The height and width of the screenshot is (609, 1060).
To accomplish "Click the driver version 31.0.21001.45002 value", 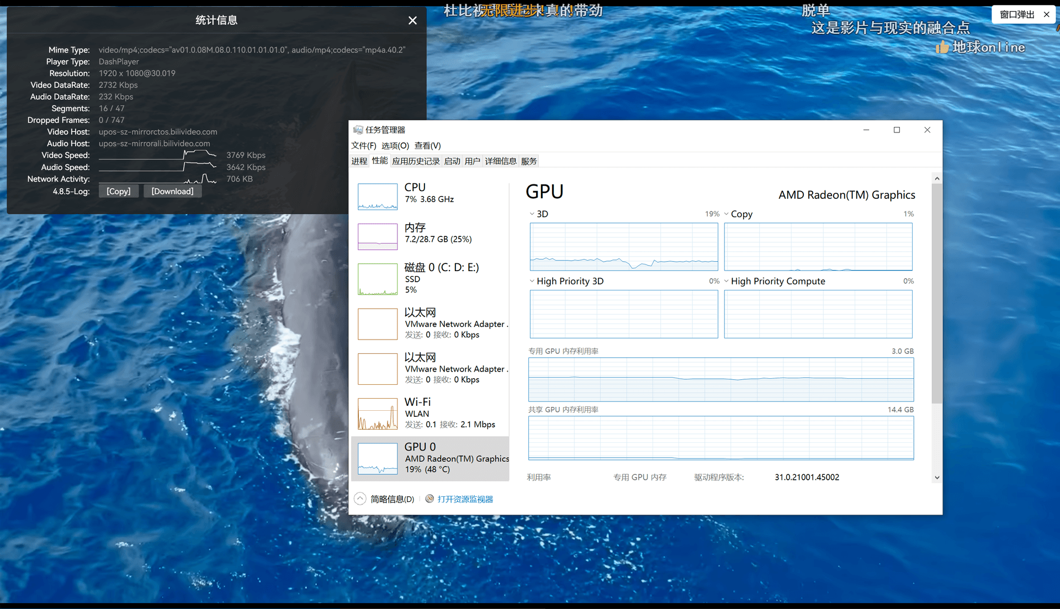I will pos(807,477).
